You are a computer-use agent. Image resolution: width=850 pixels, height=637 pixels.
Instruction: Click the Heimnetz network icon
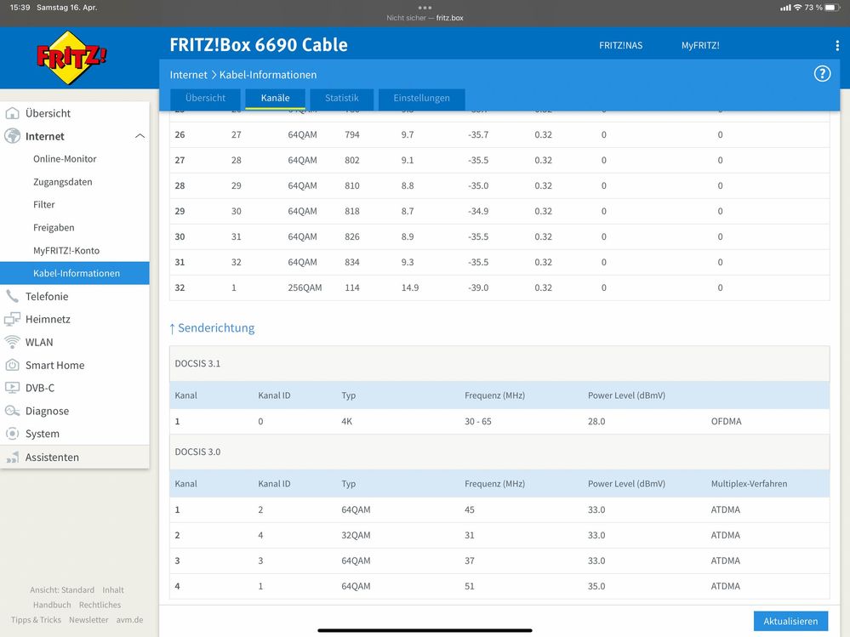(12, 319)
